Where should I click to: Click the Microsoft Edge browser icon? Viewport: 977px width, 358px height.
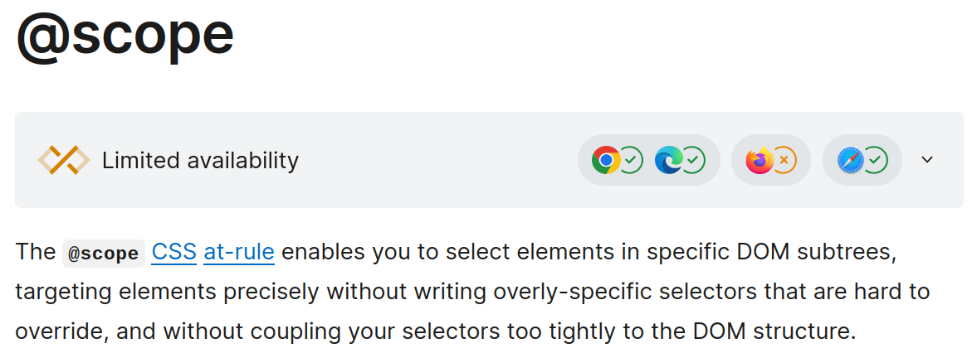[668, 160]
